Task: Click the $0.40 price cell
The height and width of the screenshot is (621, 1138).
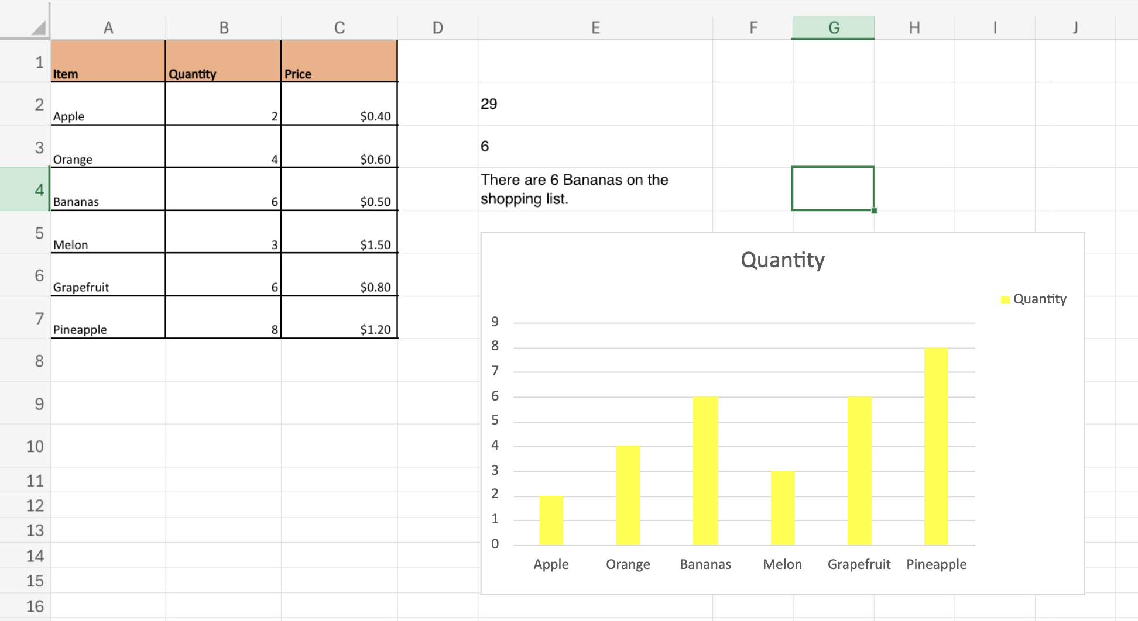Action: click(340, 104)
